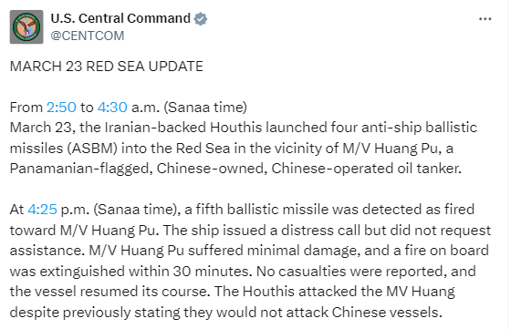Open the CENTCOM profile avatar

pos(26,27)
